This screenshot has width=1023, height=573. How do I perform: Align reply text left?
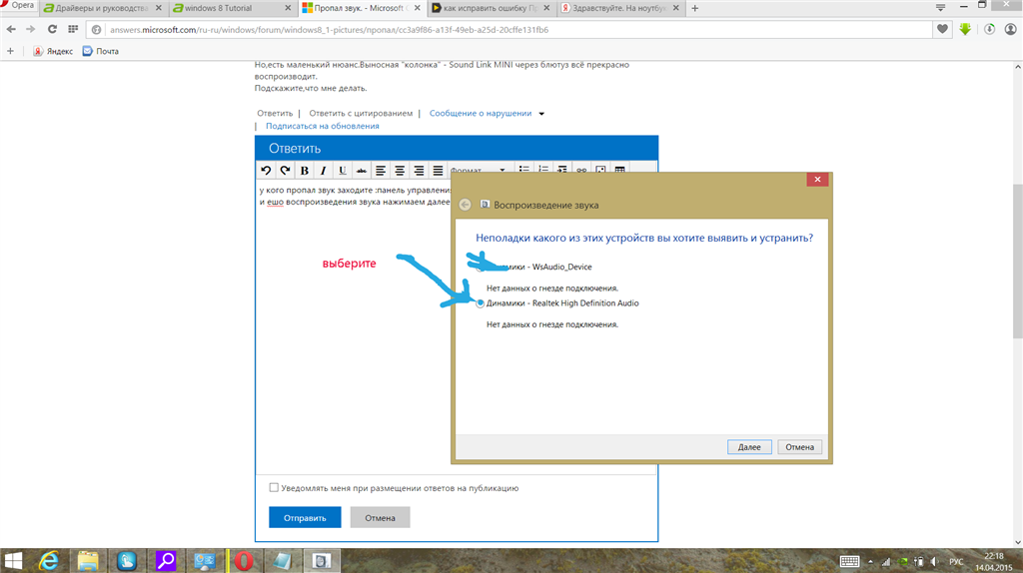pos(381,170)
